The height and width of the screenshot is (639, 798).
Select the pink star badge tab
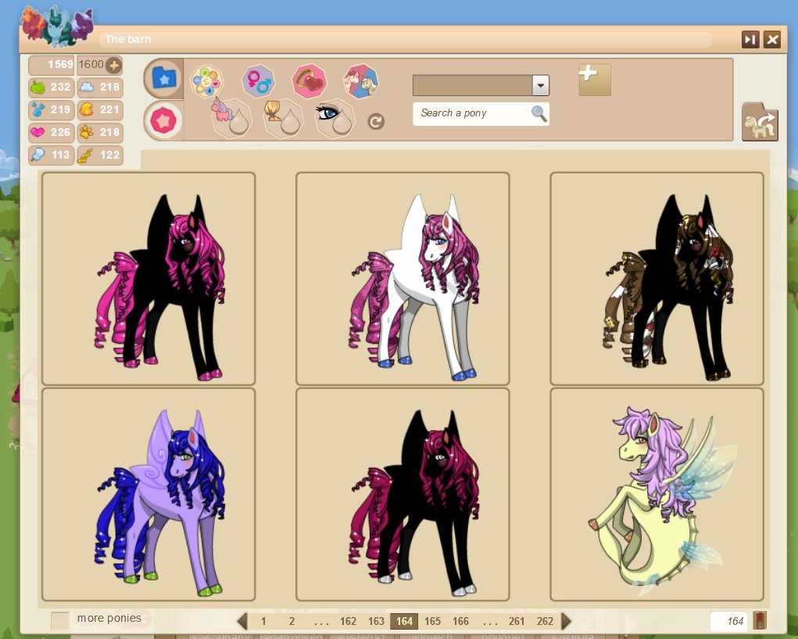click(163, 120)
